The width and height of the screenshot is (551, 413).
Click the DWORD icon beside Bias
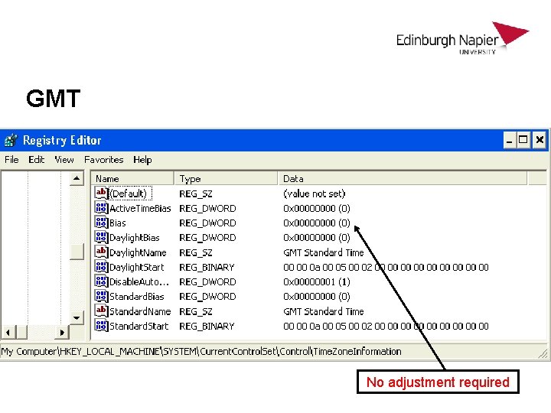101,223
